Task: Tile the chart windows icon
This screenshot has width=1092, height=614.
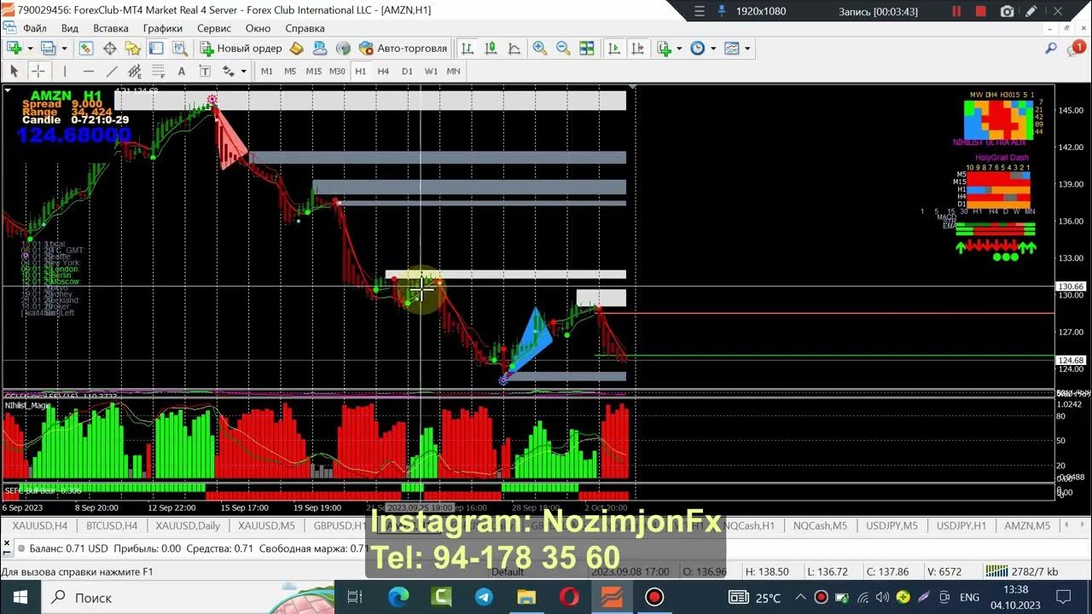Action: coord(587,49)
